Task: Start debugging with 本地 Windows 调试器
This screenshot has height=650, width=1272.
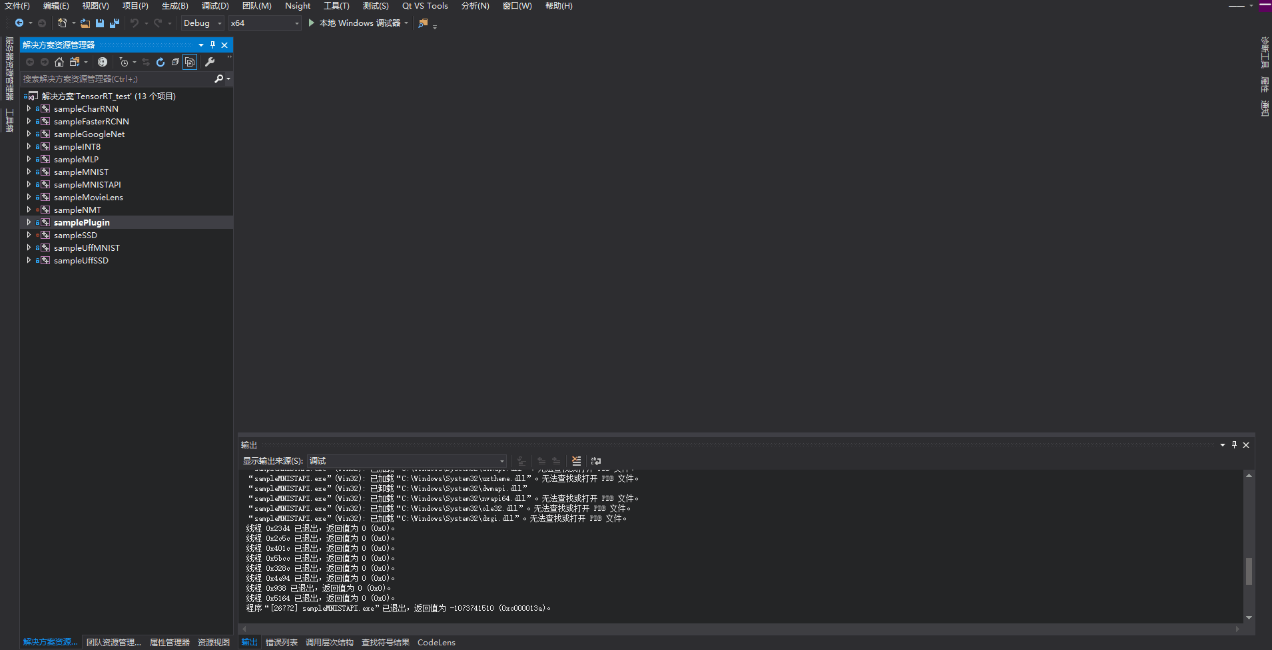Action: coord(354,23)
